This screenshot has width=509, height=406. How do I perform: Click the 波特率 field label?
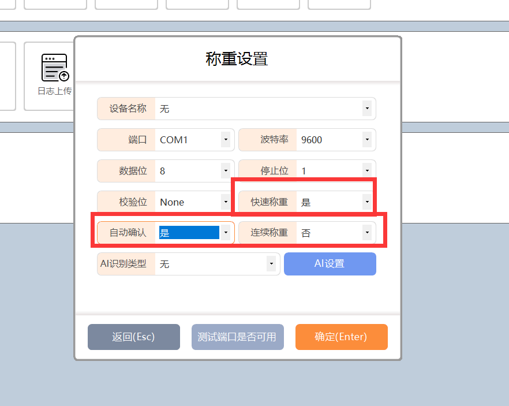coord(274,140)
